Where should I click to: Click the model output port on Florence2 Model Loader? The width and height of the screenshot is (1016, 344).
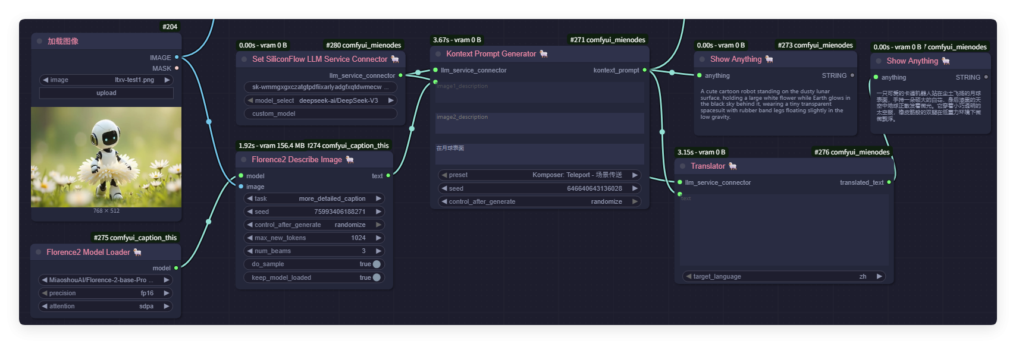(176, 268)
